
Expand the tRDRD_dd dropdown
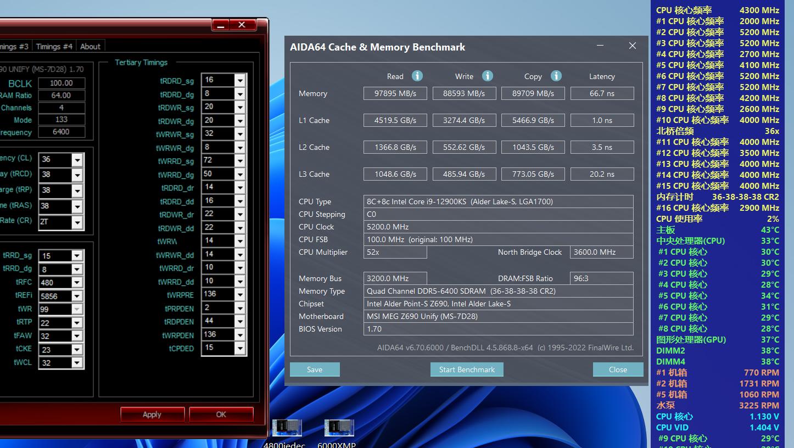[239, 201]
